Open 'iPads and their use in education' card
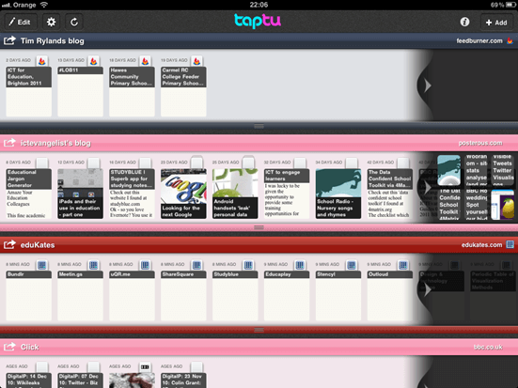Viewport: 518px width, 388px height. click(x=80, y=194)
